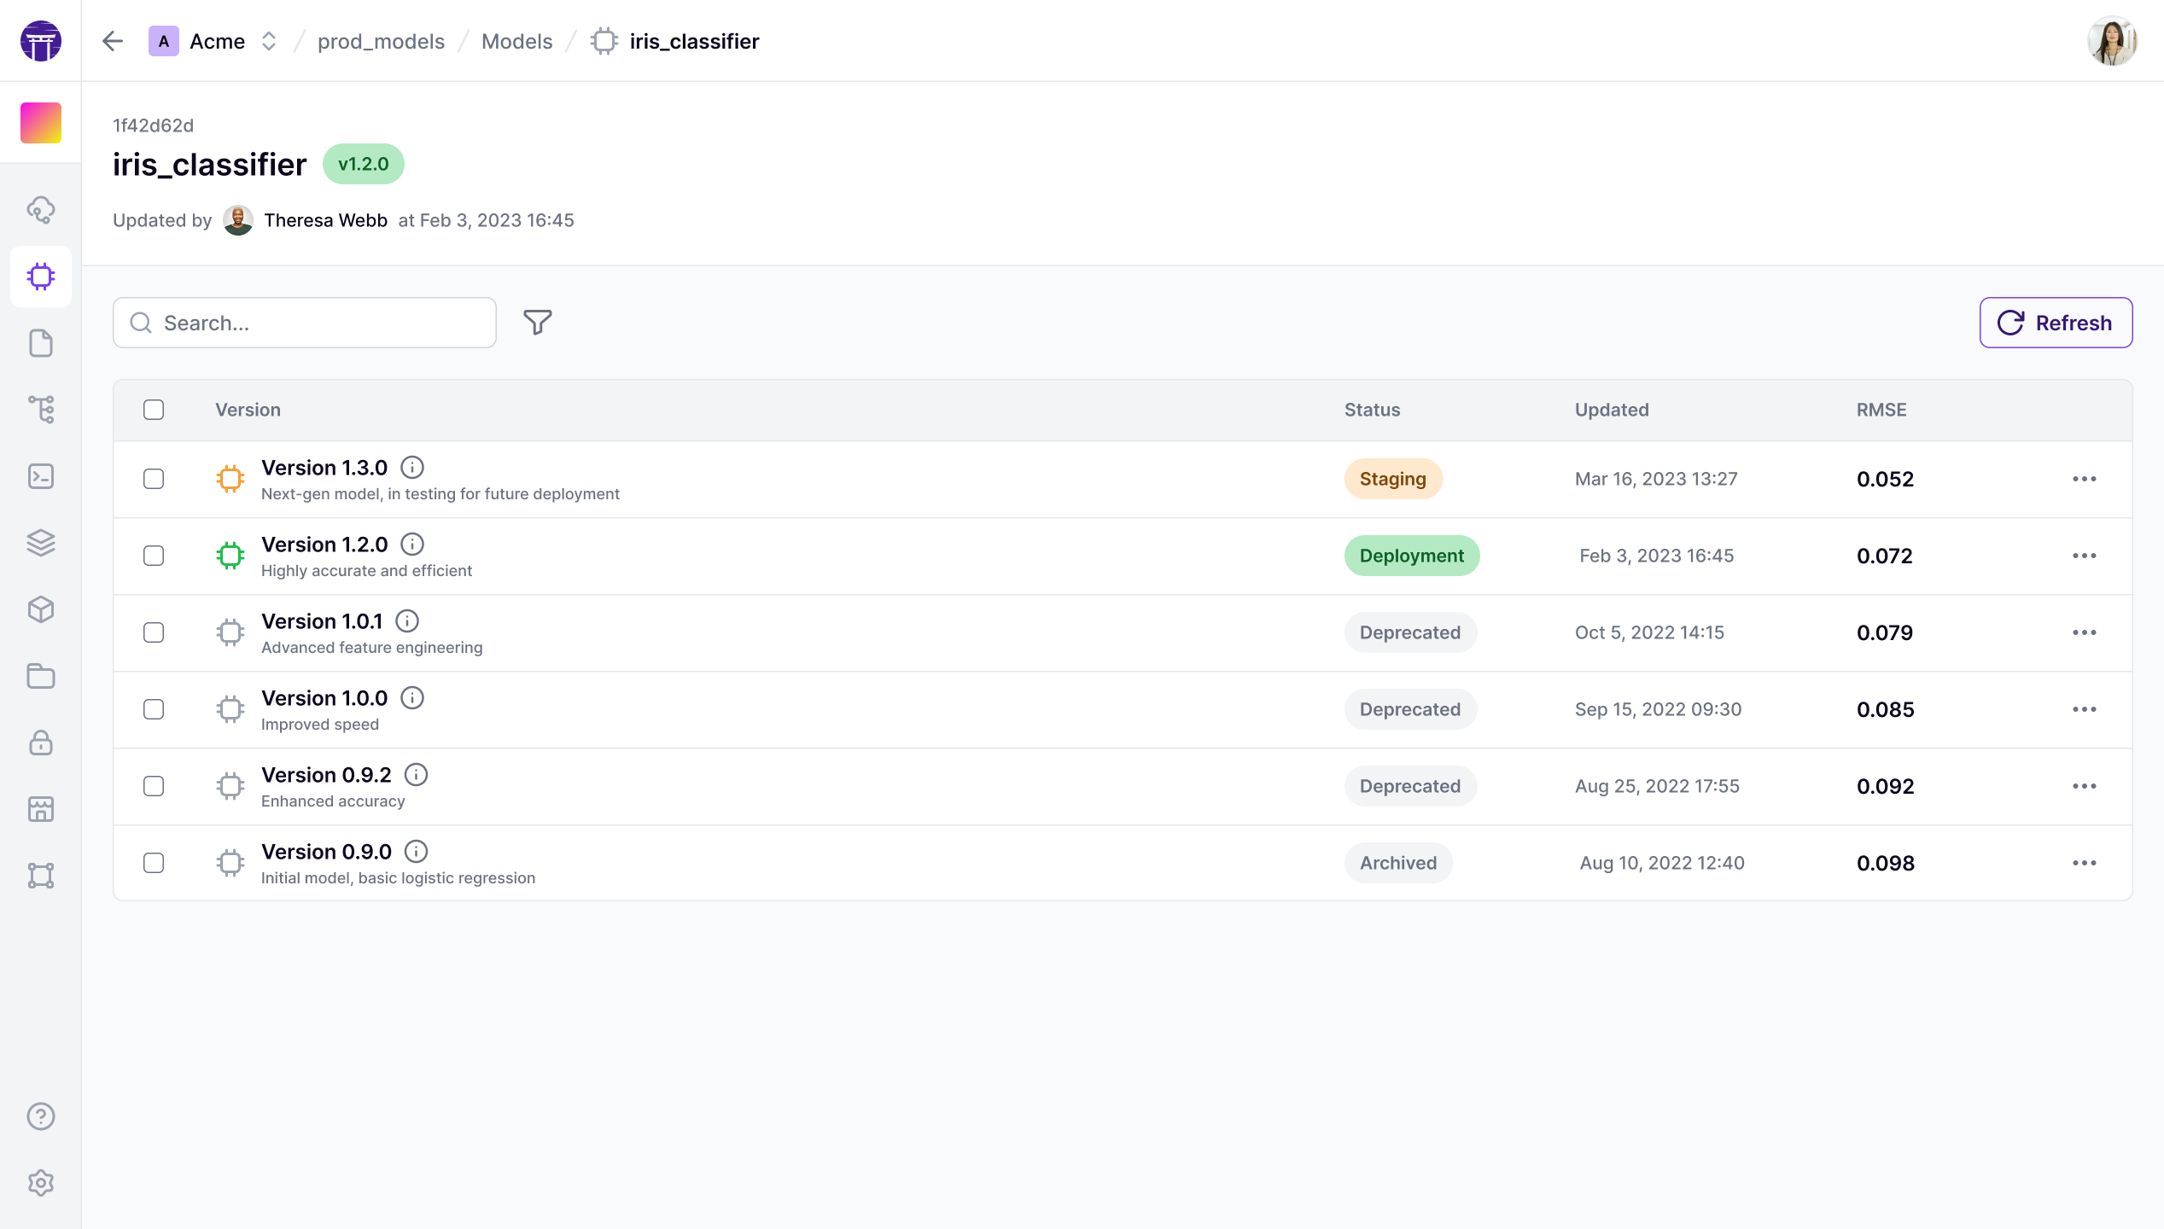Viewport: 2164px width, 1229px height.
Task: Open the lock icon in sidebar
Action: tap(41, 743)
